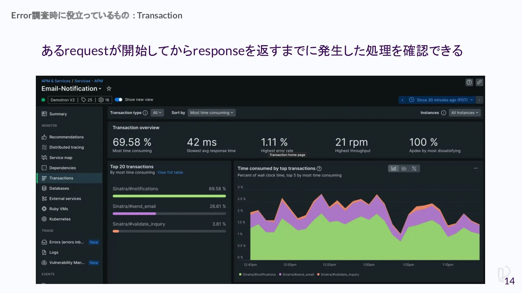Open the help question-mark icon at top right
This screenshot has height=293, width=522.
point(469,82)
